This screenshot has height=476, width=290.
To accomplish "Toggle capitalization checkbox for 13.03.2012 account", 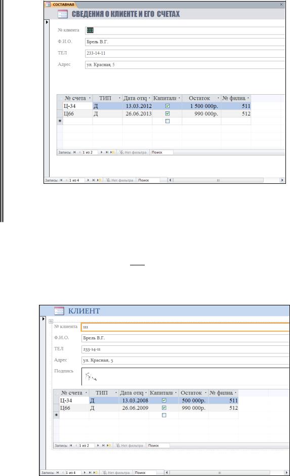I will pos(168,106).
